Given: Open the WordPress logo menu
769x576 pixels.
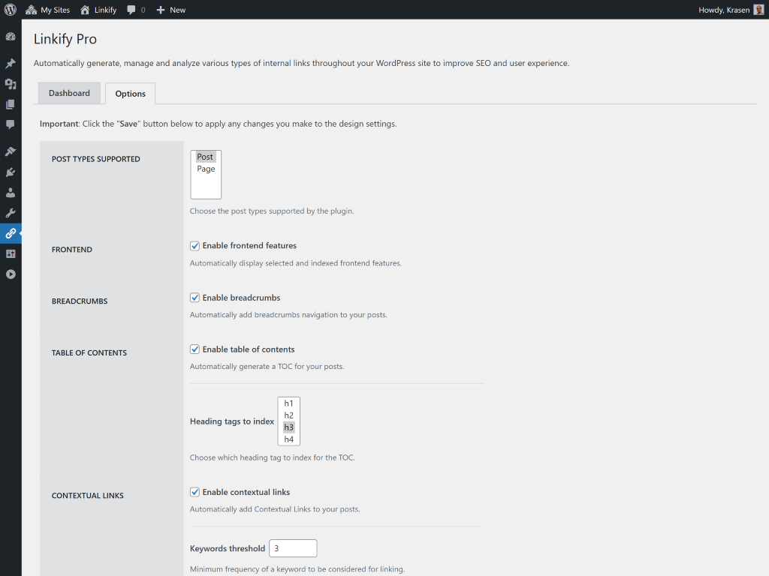Looking at the screenshot, I should tap(11, 10).
